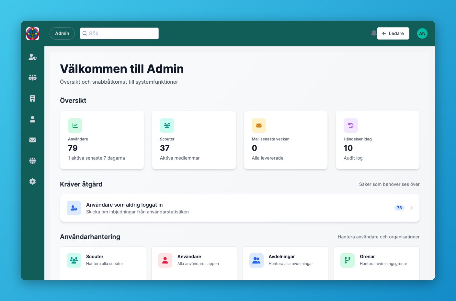The width and height of the screenshot is (456, 301).
Task: Click 'Aktiva medlemmar' text
Action: pos(180,158)
